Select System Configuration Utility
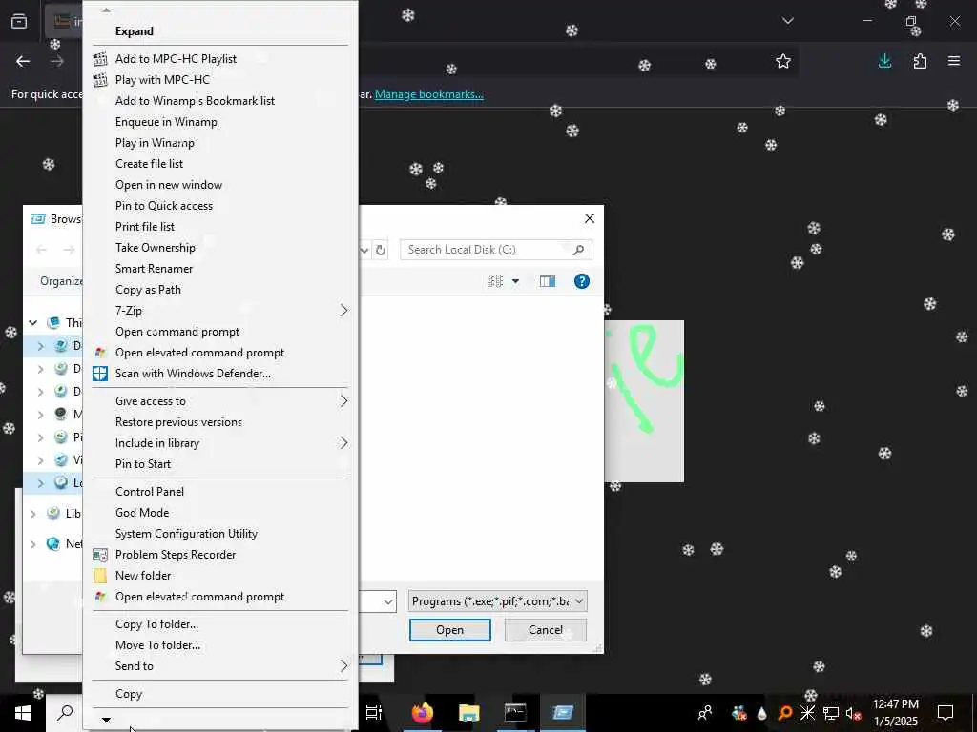Image resolution: width=977 pixels, height=732 pixels. pos(186,534)
